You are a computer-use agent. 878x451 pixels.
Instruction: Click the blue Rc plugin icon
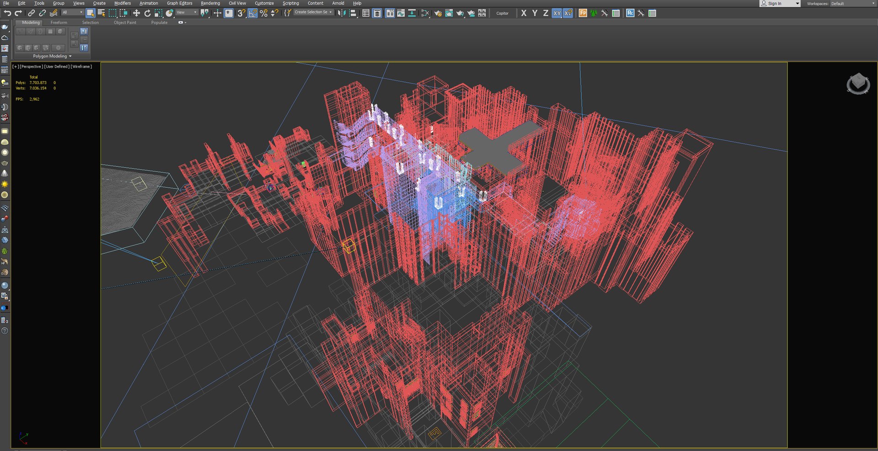point(630,13)
